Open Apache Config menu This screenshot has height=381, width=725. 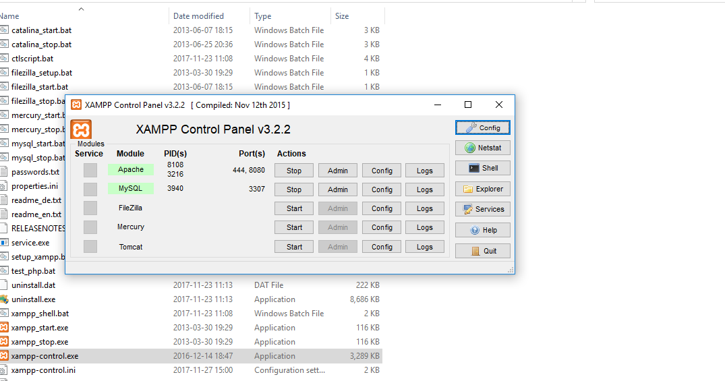tap(382, 171)
